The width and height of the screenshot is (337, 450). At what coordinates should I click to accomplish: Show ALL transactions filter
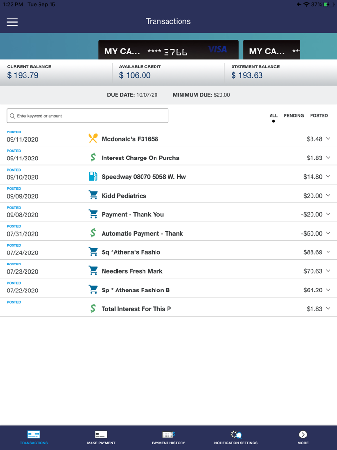(273, 115)
